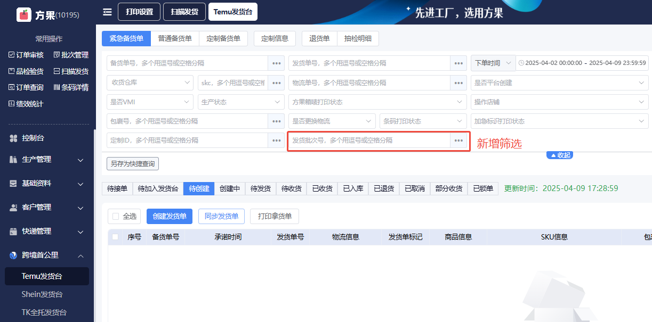Viewport: 652px width, 322px height.
Task: Click 另存为快捷查询 button
Action: pos(133,164)
